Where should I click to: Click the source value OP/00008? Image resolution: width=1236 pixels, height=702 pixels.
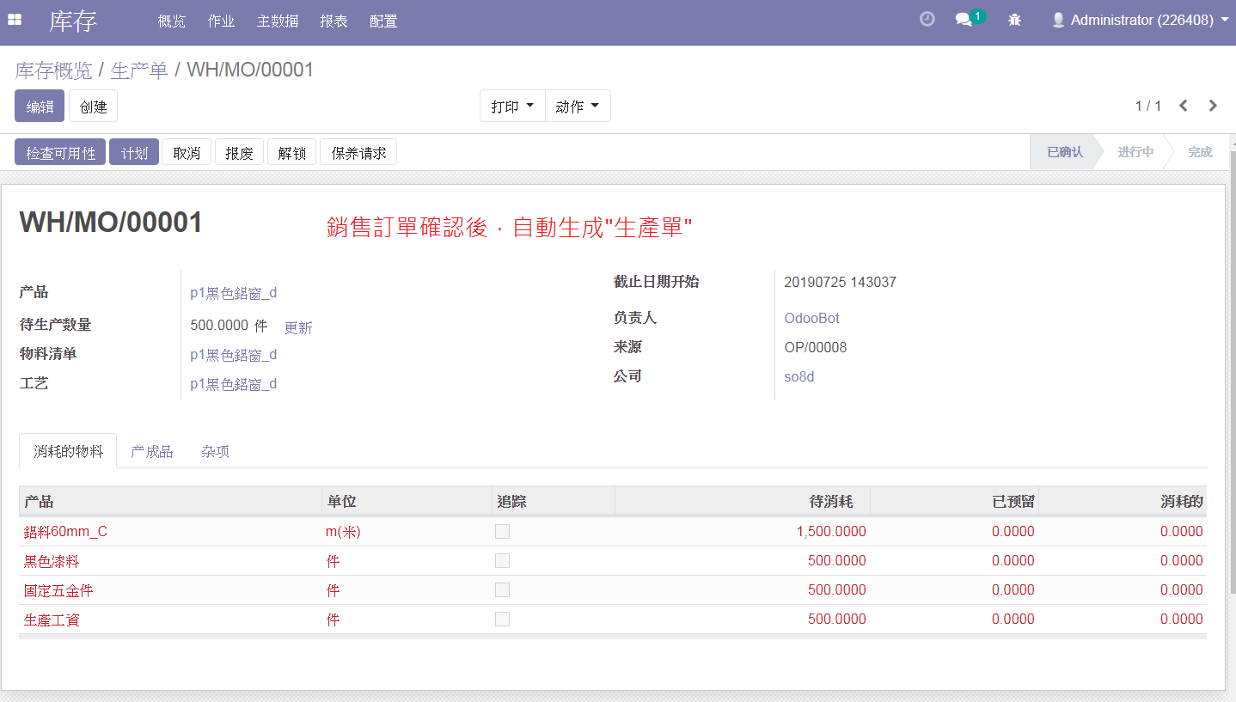[x=816, y=348]
